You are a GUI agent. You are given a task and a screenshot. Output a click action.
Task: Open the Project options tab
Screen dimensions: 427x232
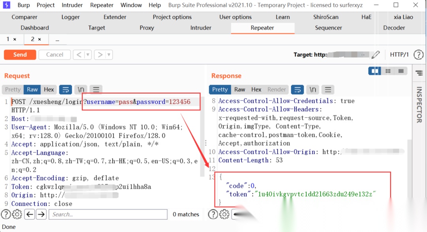click(x=172, y=17)
